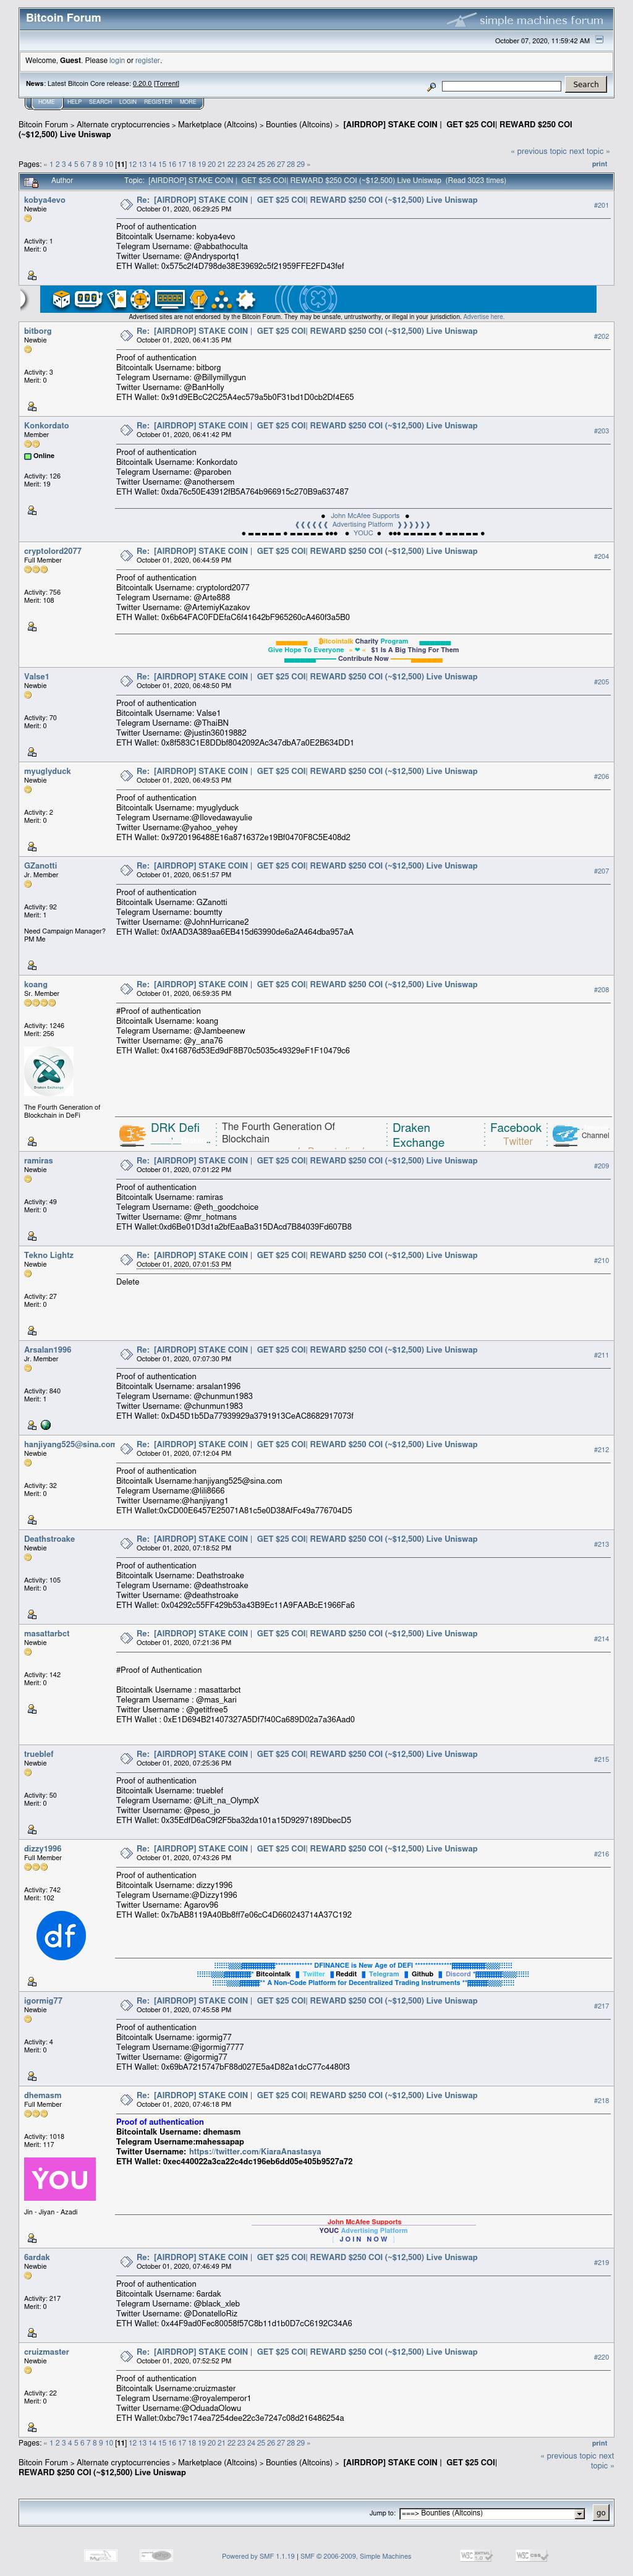
Task: Open the KiaraAnastasya Twitter link in dhemasm's post
Action: click(255, 2152)
